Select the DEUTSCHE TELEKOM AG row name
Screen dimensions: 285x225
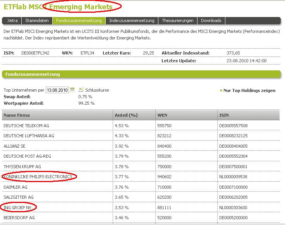[26, 126]
